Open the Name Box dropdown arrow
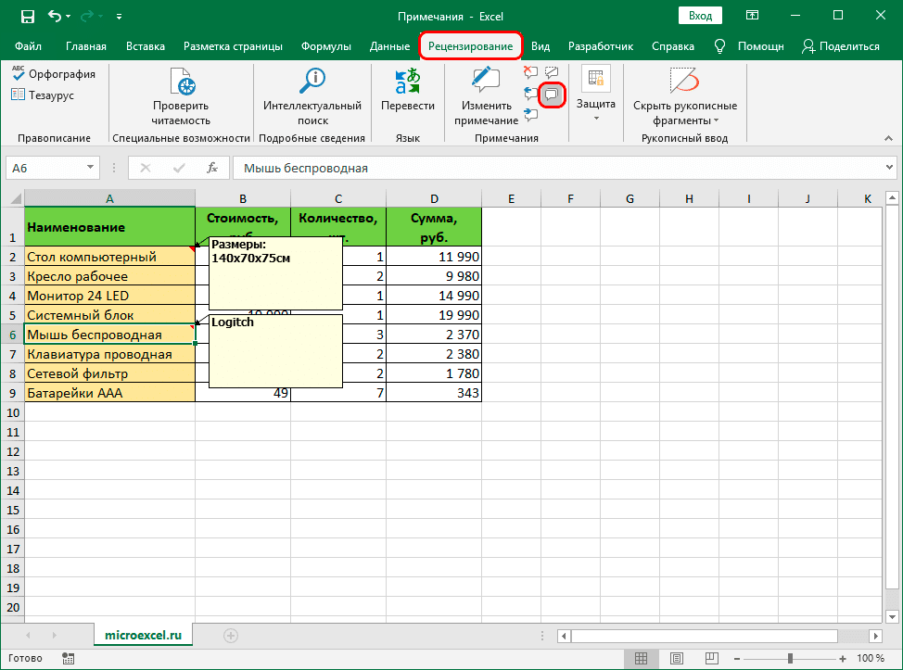The width and height of the screenshot is (903, 670). (90, 168)
